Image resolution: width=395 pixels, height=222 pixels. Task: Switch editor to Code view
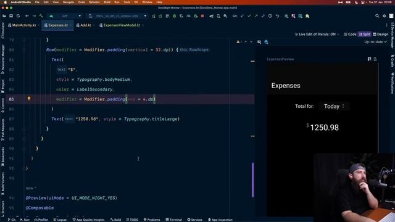point(350,35)
